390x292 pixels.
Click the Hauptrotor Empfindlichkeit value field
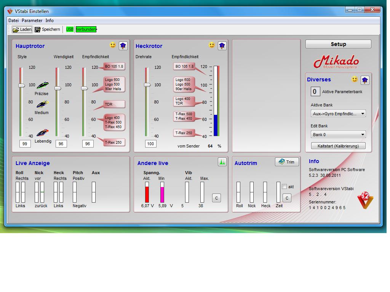click(88, 143)
